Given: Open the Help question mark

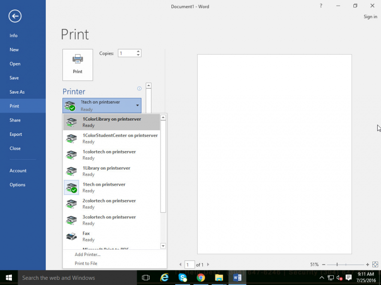Looking at the screenshot, I should [321, 6].
